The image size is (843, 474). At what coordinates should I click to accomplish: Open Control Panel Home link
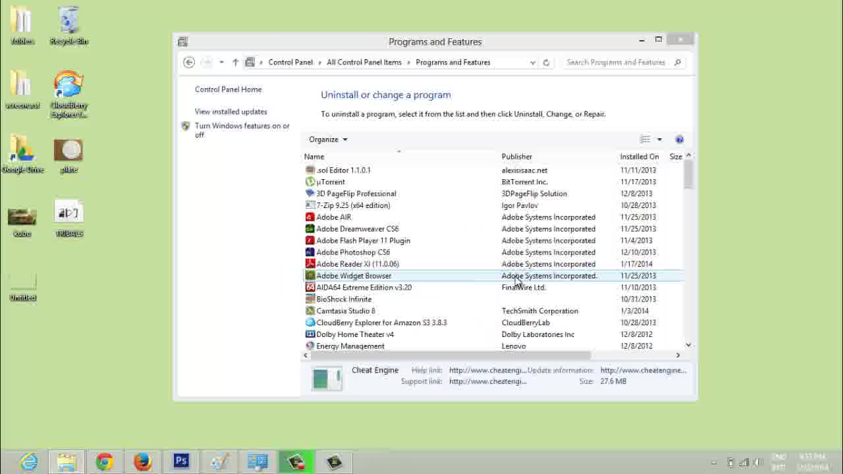click(229, 90)
